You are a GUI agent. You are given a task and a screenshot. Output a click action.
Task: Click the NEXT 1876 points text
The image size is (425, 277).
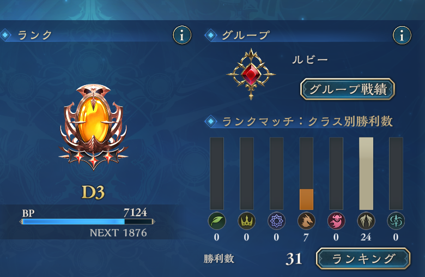tap(118, 233)
